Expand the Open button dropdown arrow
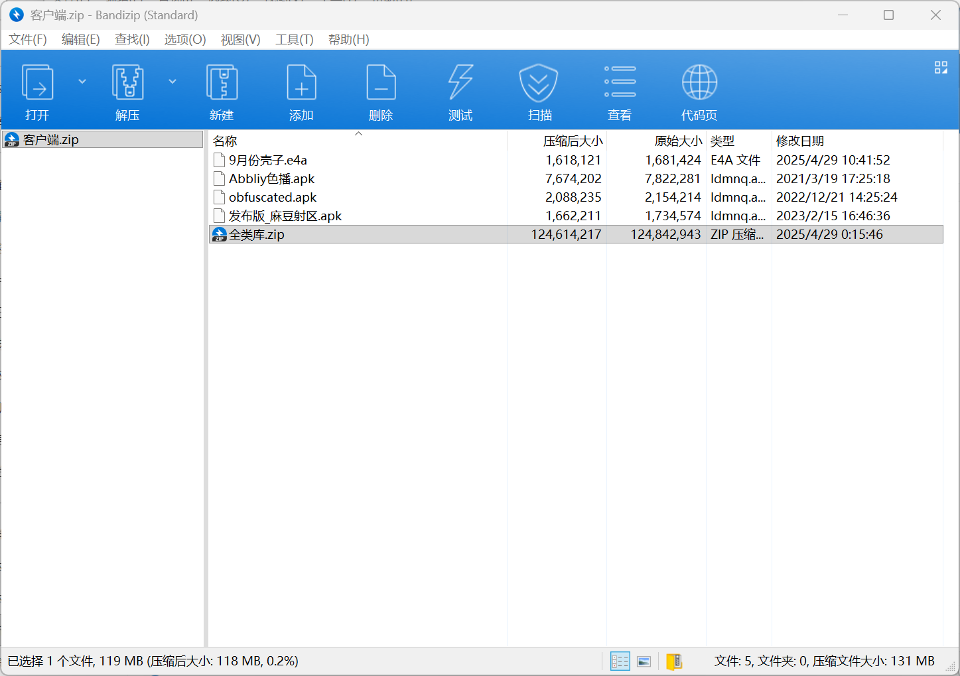 click(82, 82)
